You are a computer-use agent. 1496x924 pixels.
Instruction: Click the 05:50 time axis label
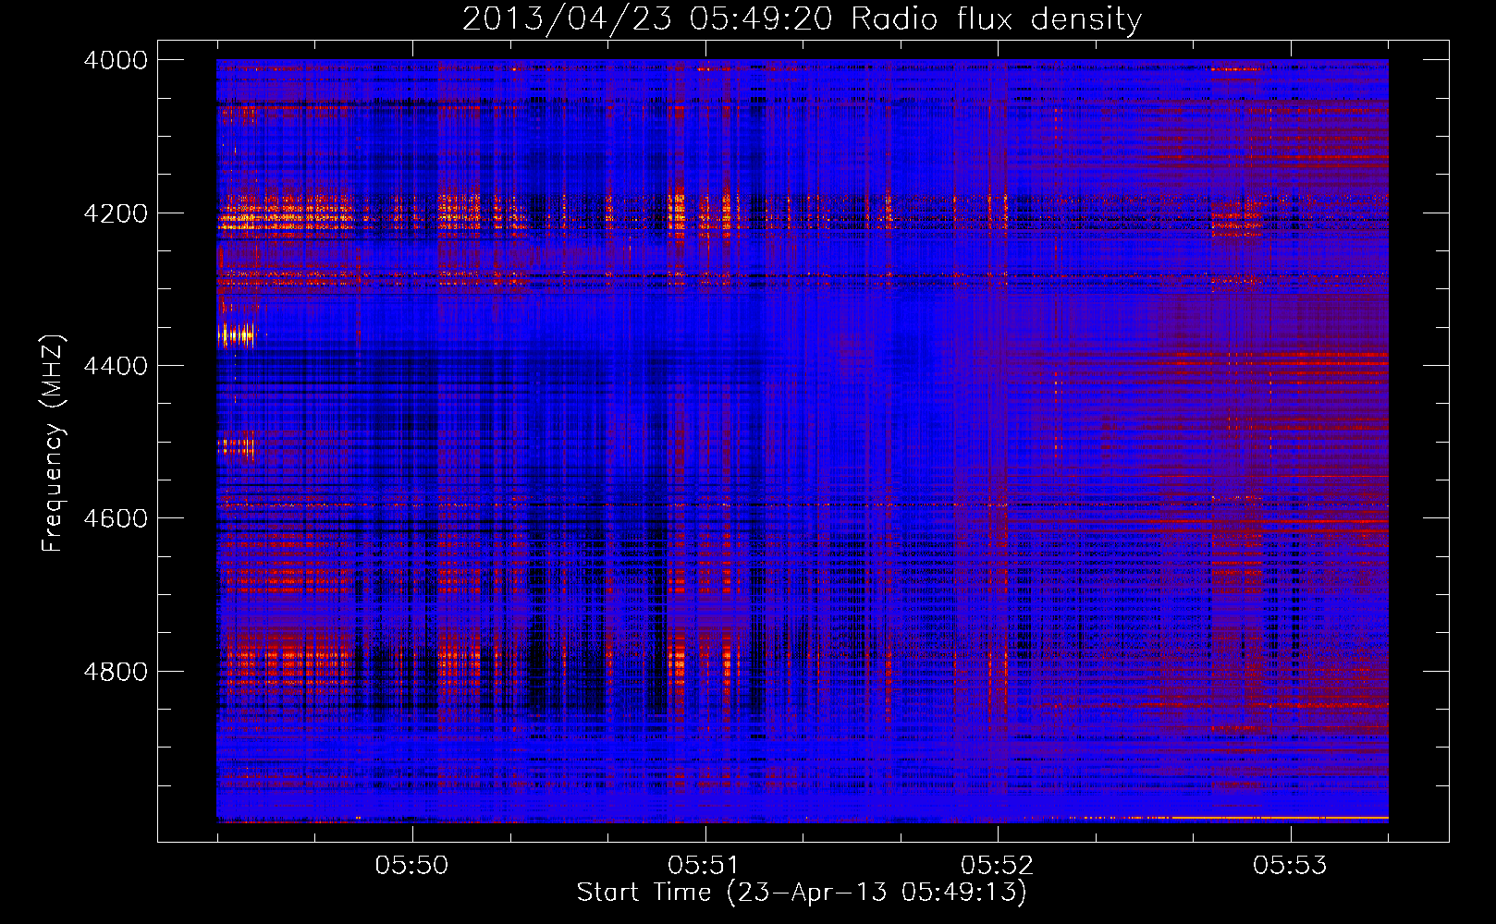411,865
